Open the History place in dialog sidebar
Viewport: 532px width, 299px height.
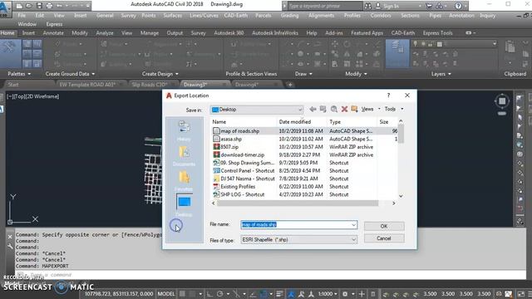point(184,131)
